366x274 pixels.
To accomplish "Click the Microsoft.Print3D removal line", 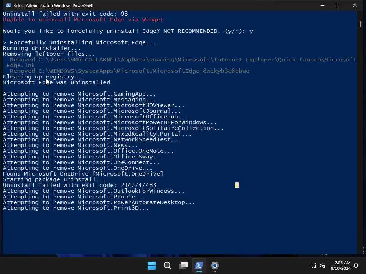I will click(76, 208).
